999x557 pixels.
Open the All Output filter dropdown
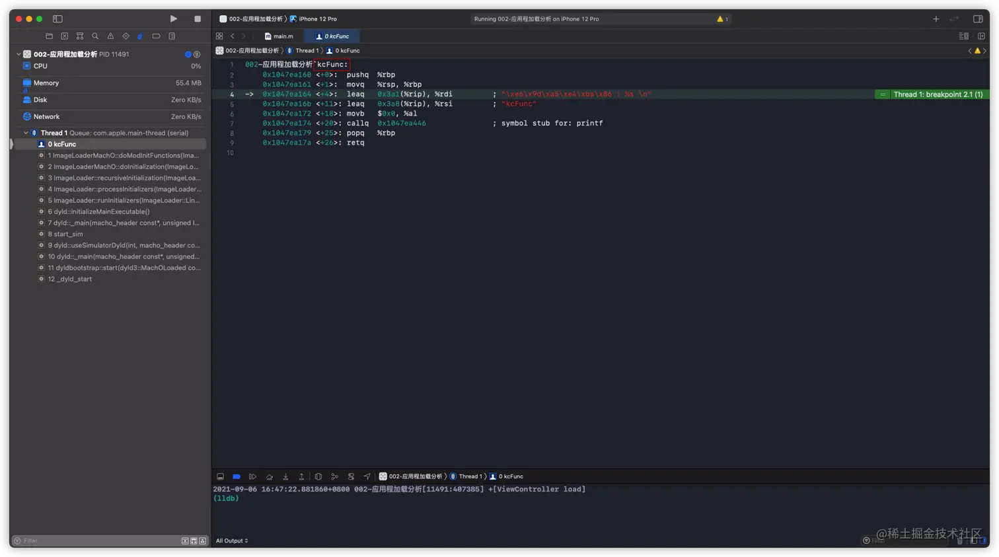pyautogui.click(x=232, y=541)
